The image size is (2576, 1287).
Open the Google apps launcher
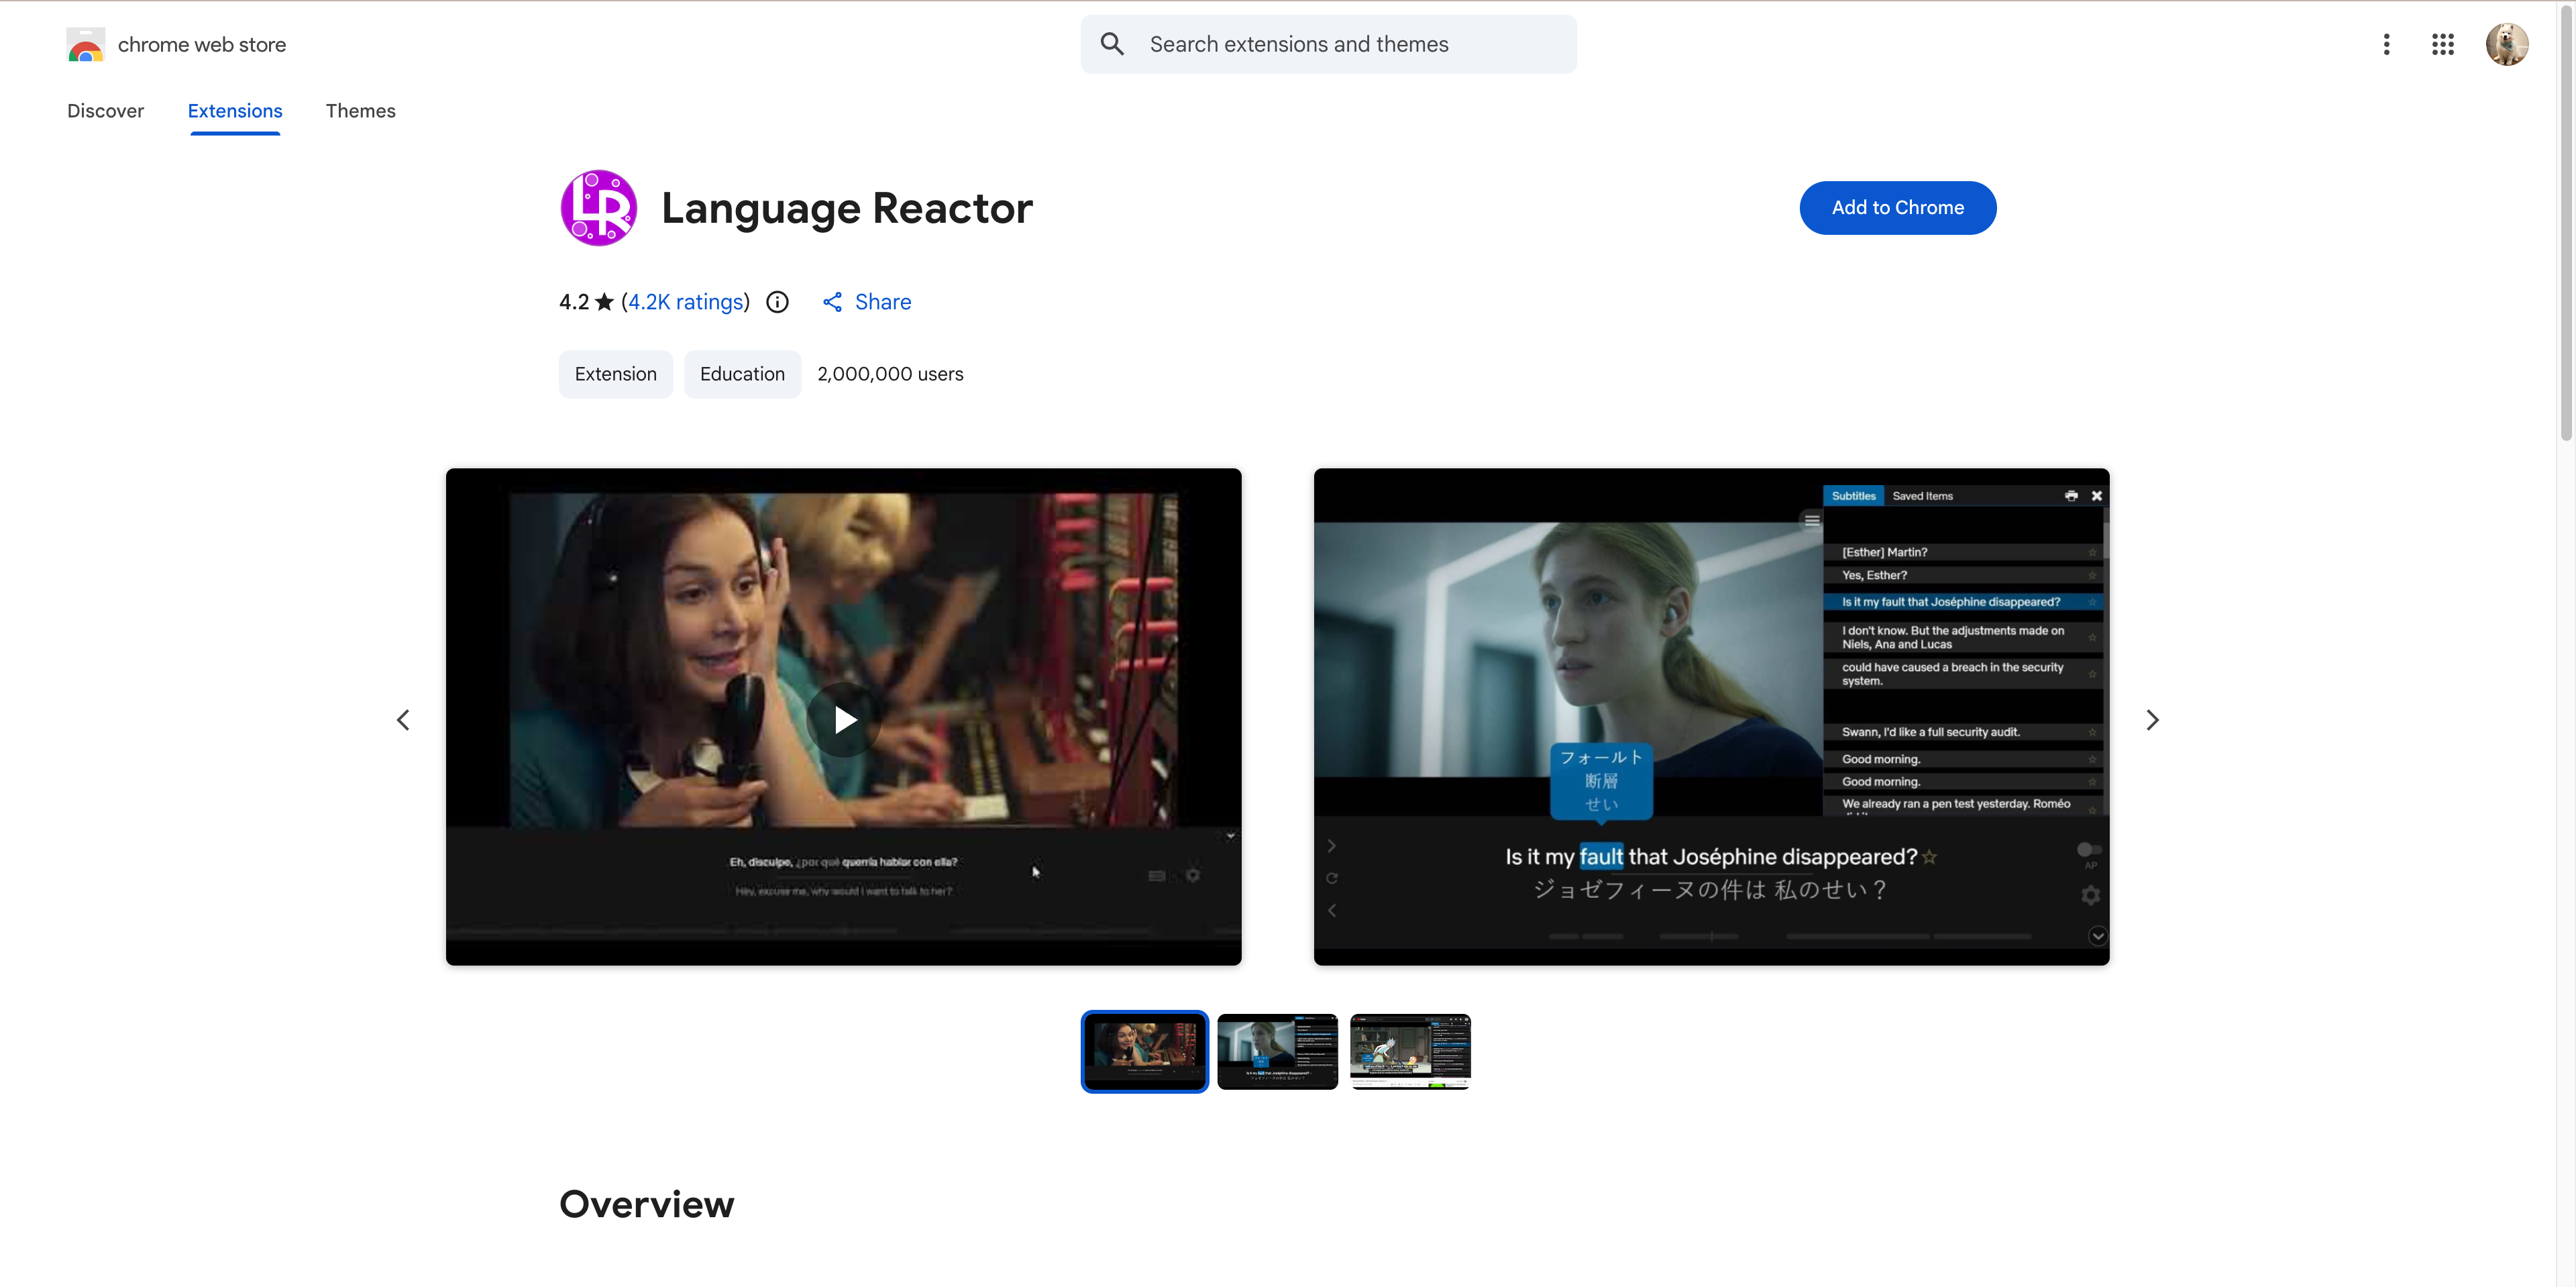(2443, 44)
